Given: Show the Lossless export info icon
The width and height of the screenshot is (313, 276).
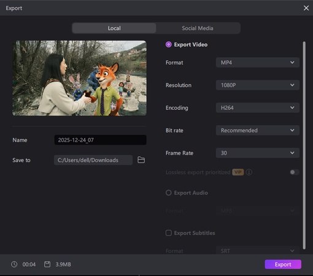Looking at the screenshot, I should 249,172.
